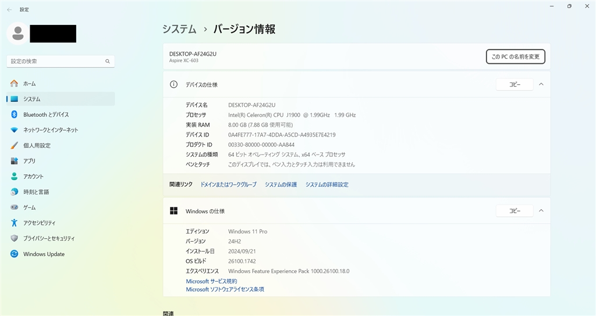Click product ID 00330-80000-00000-AA844
This screenshot has width=596, height=316.
[261, 145]
